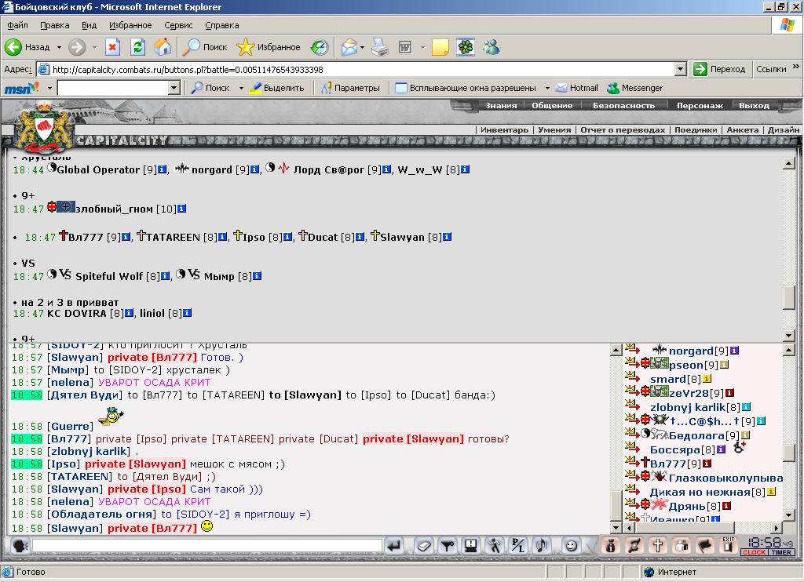The width and height of the screenshot is (804, 582).
Task: Open the Общение tab
Action: [552, 106]
